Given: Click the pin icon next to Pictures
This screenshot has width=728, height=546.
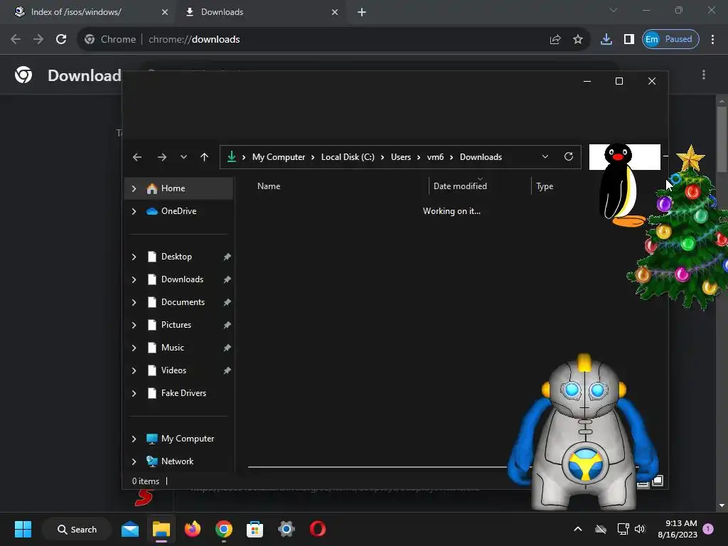Looking at the screenshot, I should point(227,325).
